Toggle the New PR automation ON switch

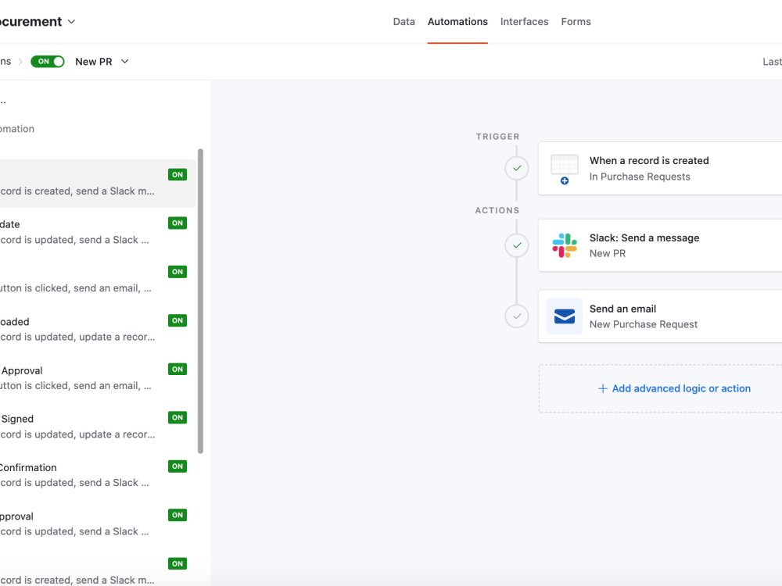tap(48, 61)
